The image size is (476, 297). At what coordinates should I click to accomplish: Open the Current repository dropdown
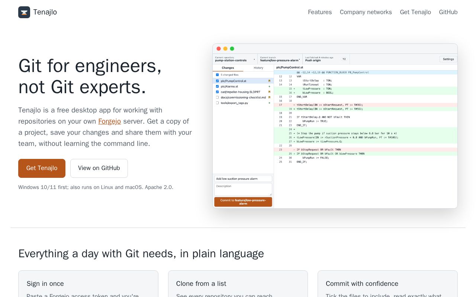(x=235, y=59)
